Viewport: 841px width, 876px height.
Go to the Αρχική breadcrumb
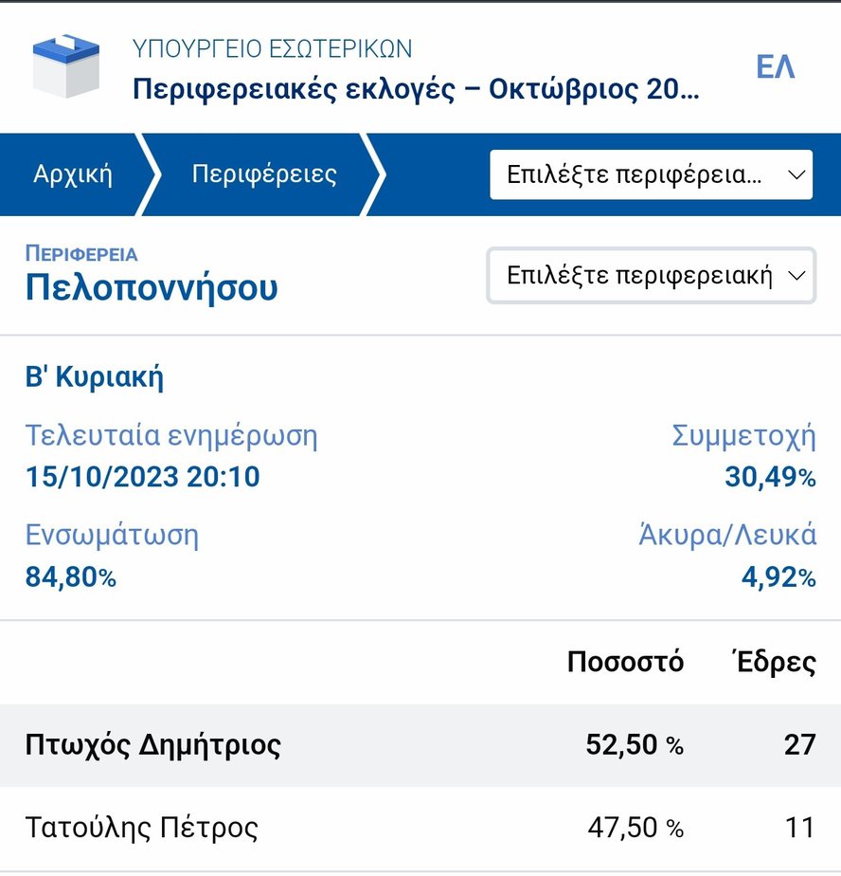[x=73, y=174]
